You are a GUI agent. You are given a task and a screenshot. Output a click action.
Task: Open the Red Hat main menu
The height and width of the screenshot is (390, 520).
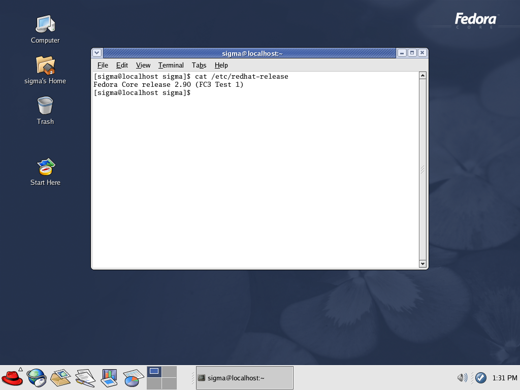pos(12,377)
